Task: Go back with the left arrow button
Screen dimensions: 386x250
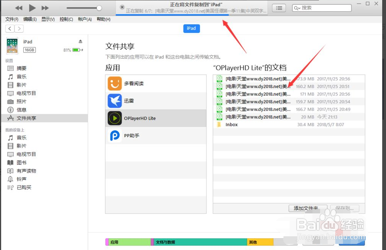Action: point(10,29)
